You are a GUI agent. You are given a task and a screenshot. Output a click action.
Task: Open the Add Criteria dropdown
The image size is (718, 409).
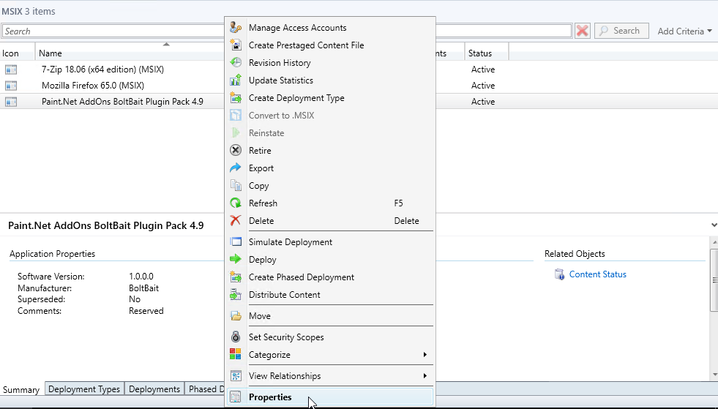click(684, 31)
